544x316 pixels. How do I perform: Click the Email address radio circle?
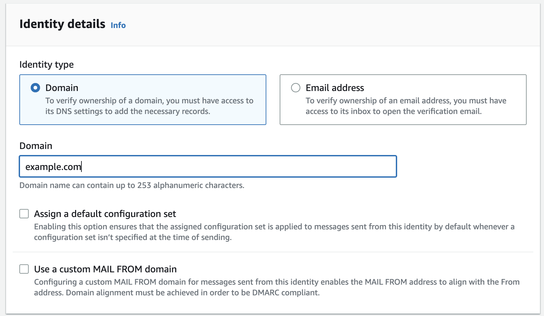pos(295,88)
